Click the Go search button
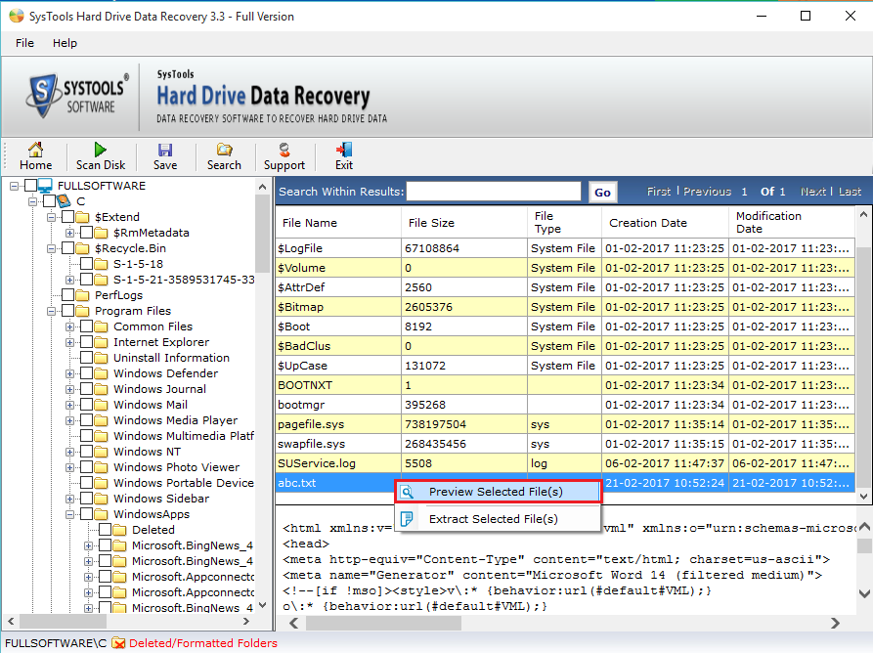This screenshot has height=653, width=873. pos(602,192)
